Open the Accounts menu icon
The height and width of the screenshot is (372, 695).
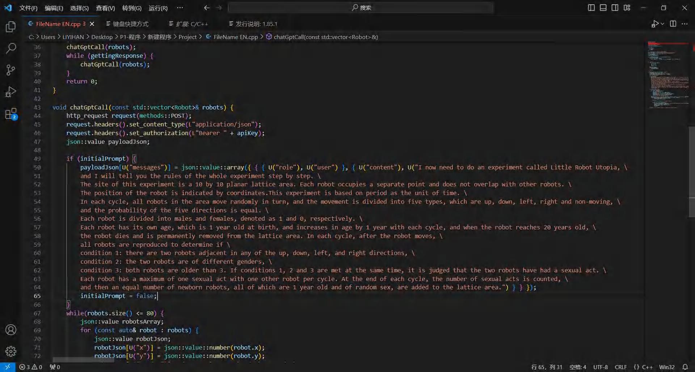pos(11,330)
